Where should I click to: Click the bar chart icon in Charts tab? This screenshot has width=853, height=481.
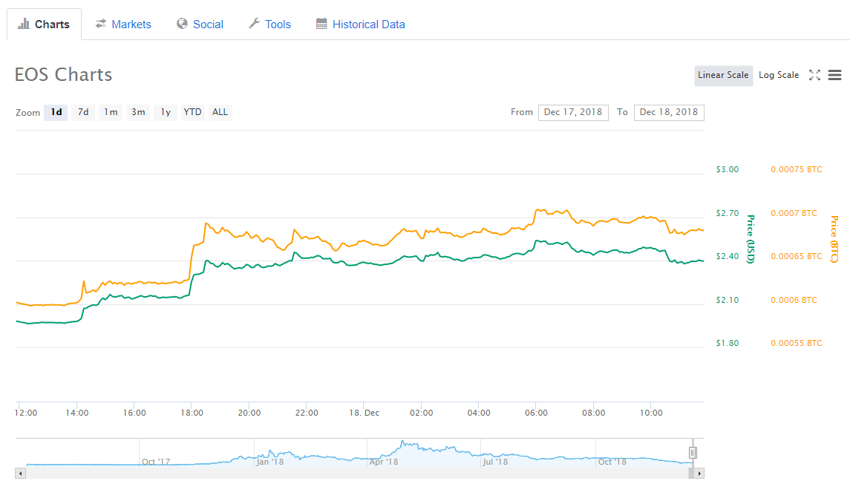[24, 24]
